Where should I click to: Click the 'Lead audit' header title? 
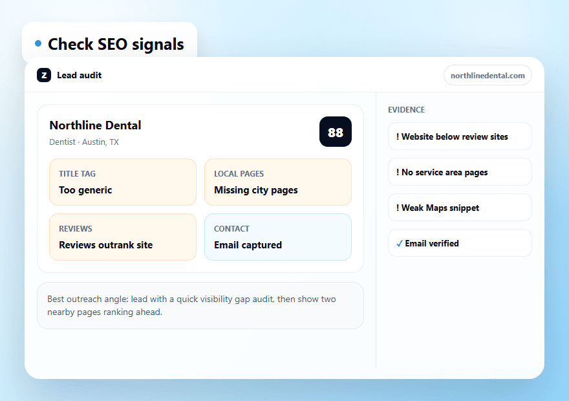pyautogui.click(x=79, y=75)
